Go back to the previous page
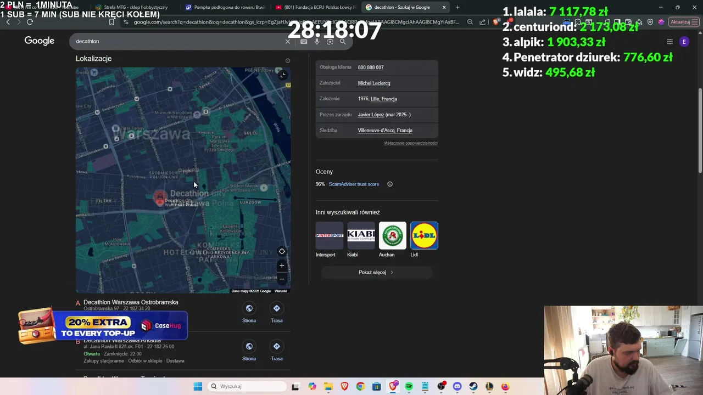Viewport: 703px width, 395px height. tap(8, 22)
